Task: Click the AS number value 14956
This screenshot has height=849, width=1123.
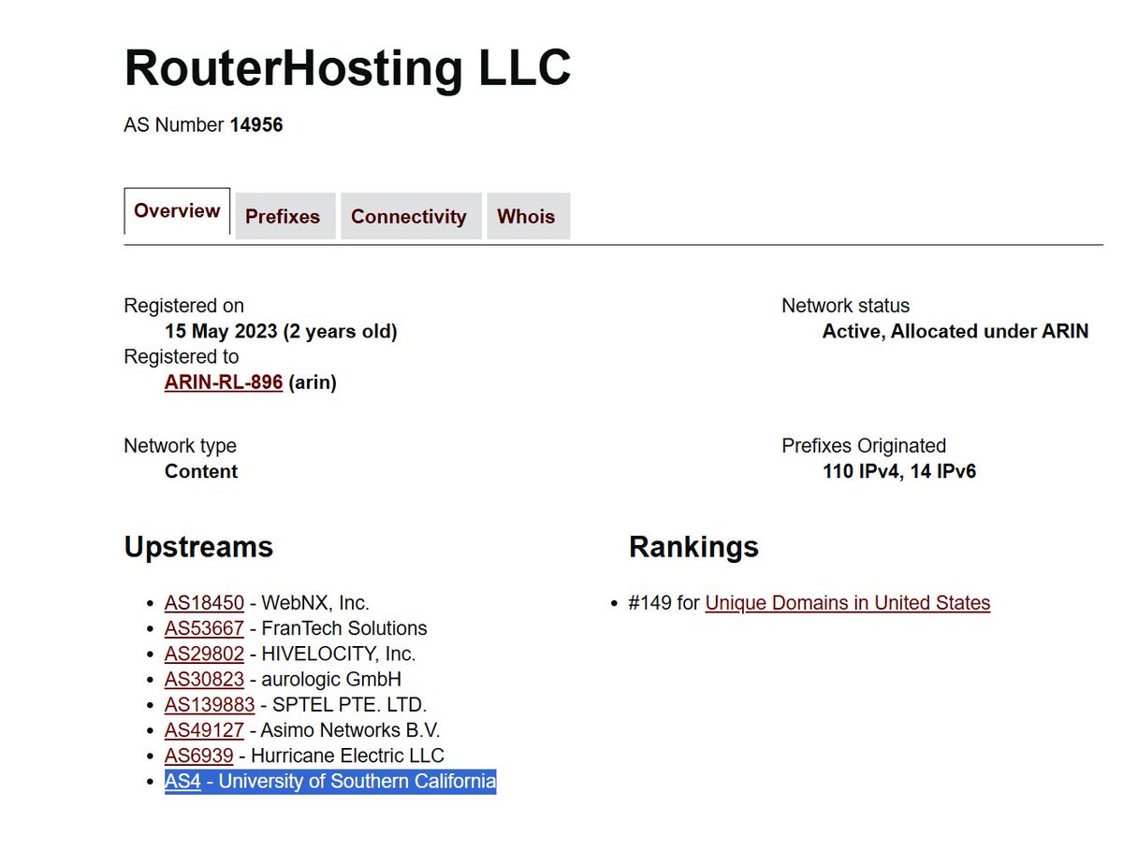Action: coord(256,124)
